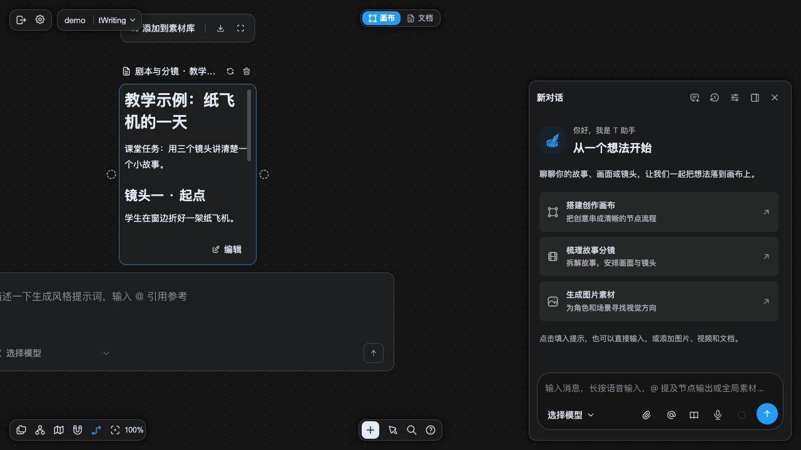The width and height of the screenshot is (801, 450).
Task: Click arrow on 搭建创作画布 card
Action: 766,212
